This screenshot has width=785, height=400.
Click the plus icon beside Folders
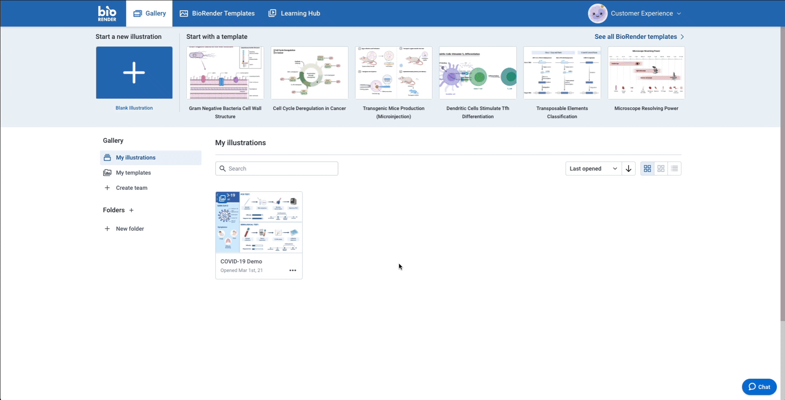(131, 210)
